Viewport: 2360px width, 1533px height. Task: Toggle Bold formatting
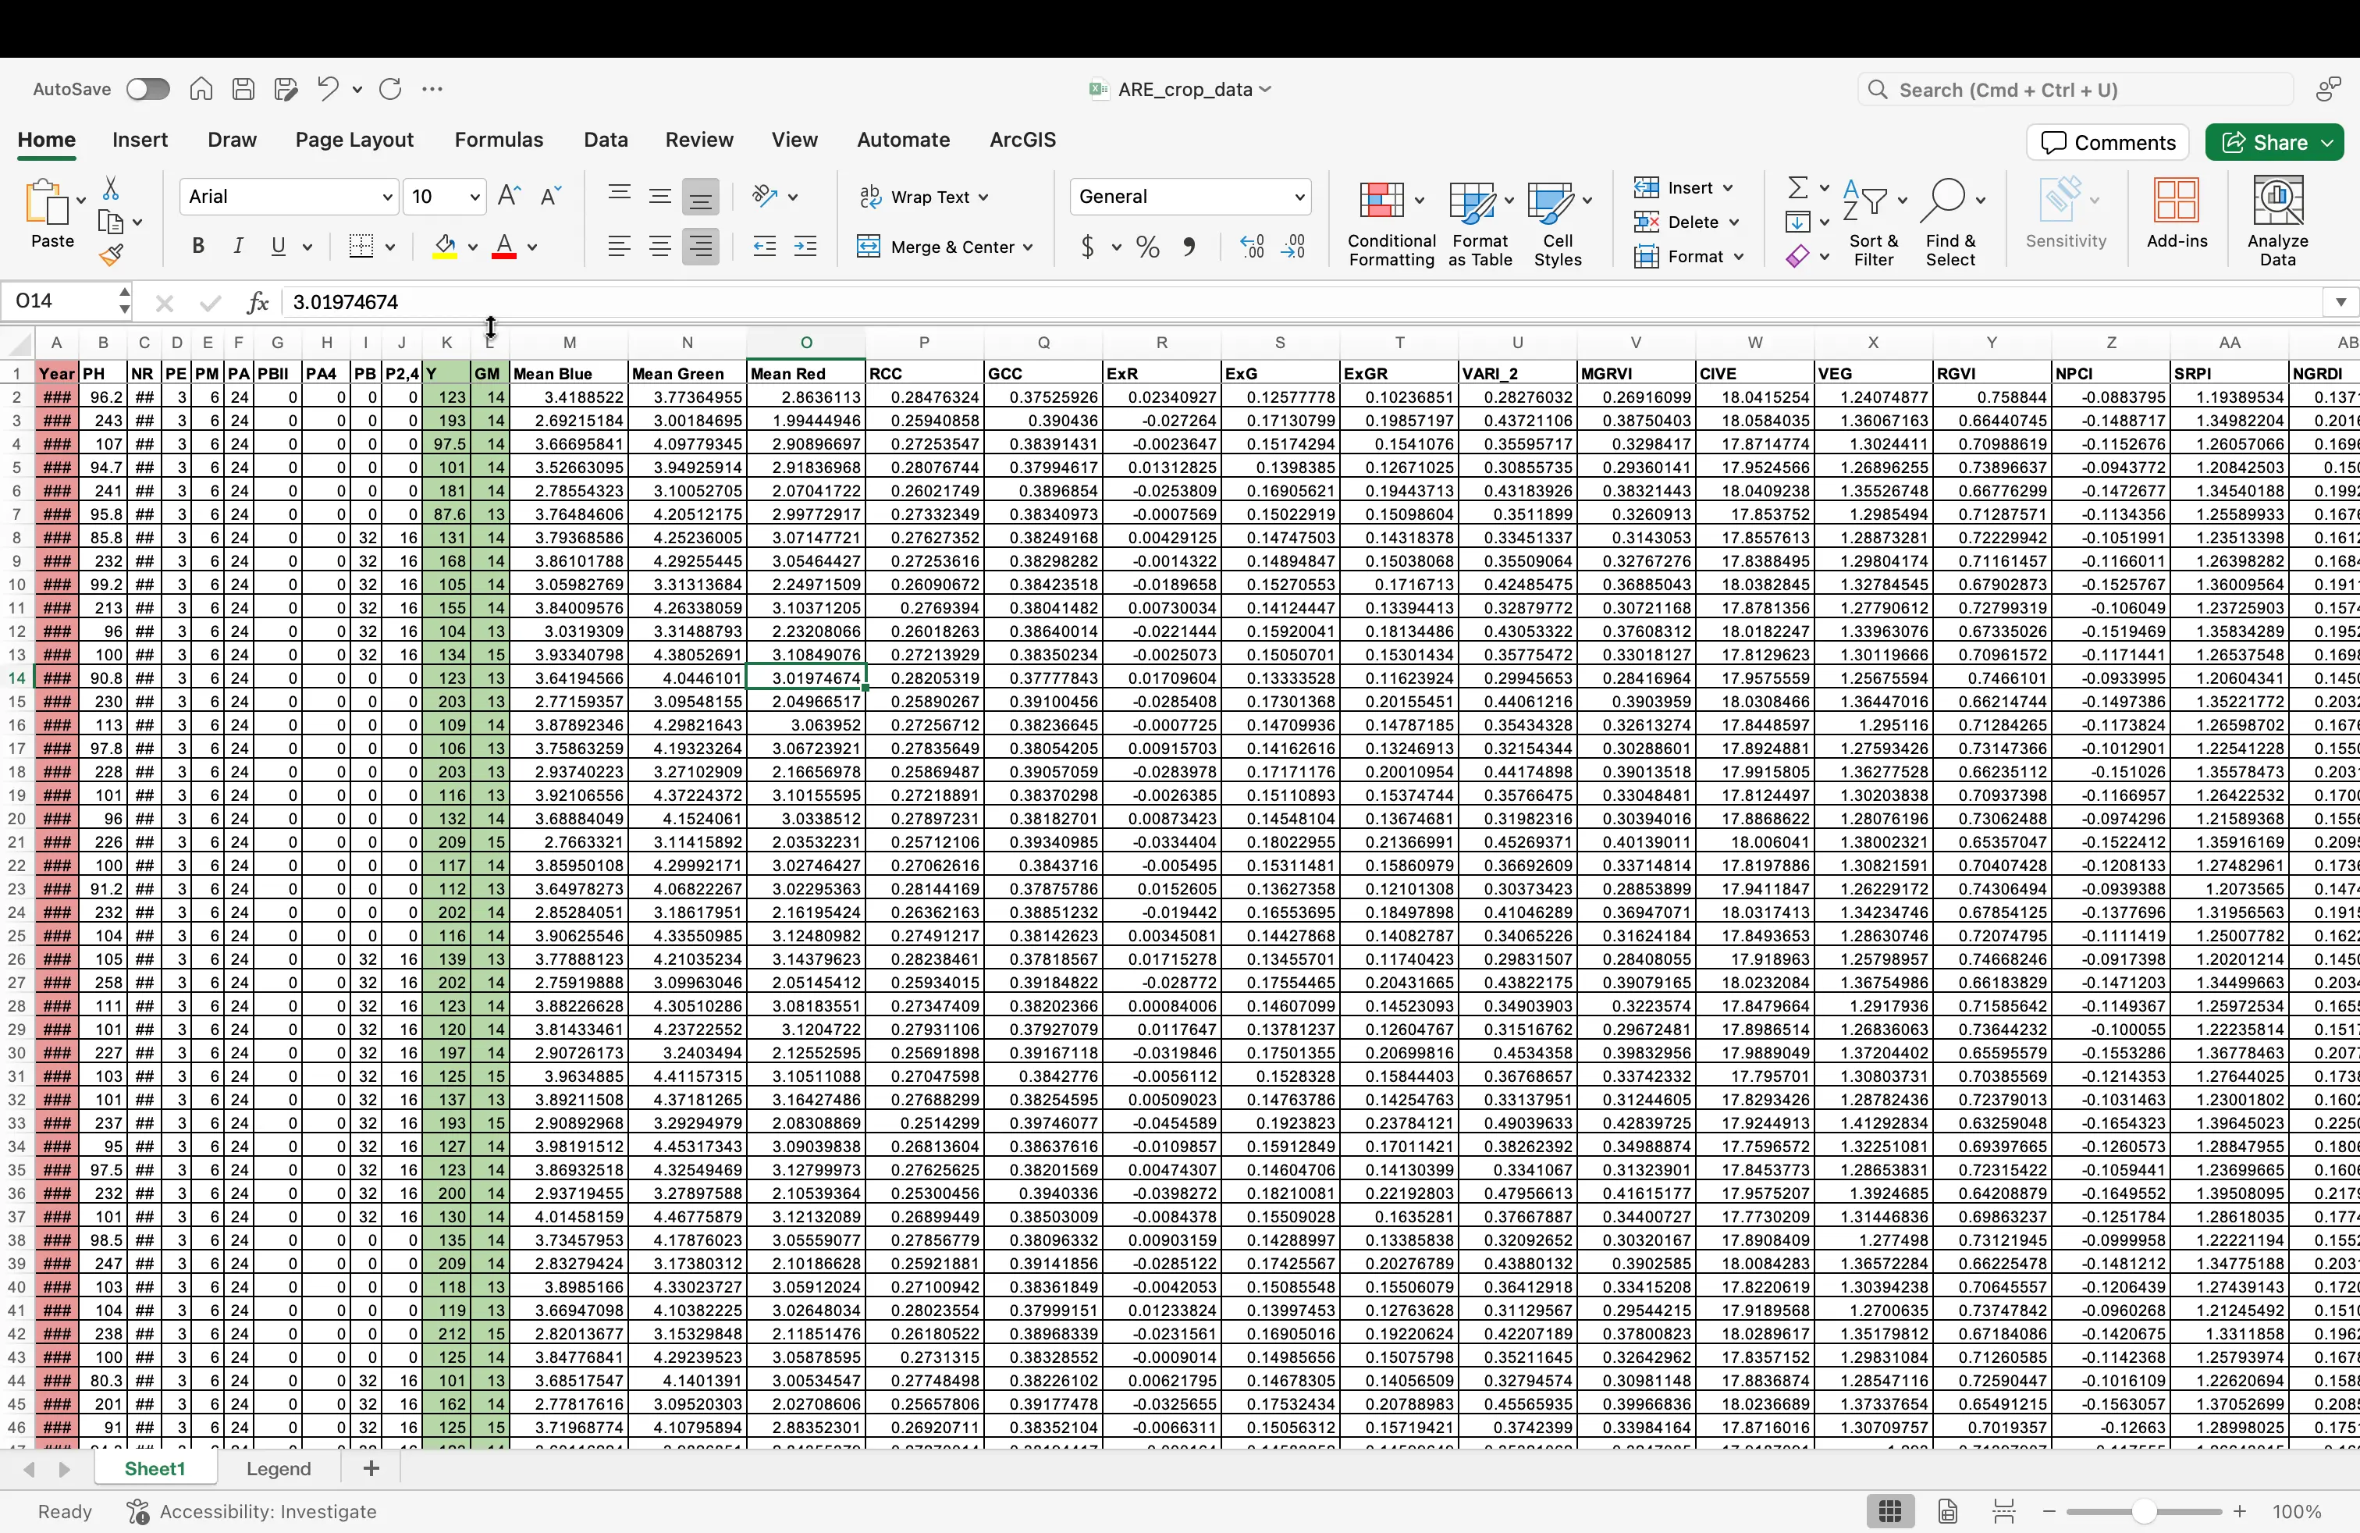(198, 246)
